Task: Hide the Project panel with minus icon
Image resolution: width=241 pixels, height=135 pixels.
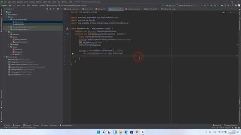Action: pyautogui.click(x=61, y=9)
